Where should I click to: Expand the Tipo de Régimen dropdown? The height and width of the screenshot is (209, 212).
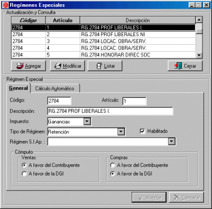click(x=121, y=132)
